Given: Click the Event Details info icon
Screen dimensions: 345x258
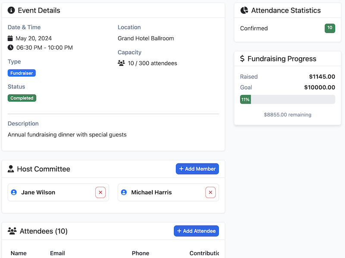Looking at the screenshot, I should (11, 10).
